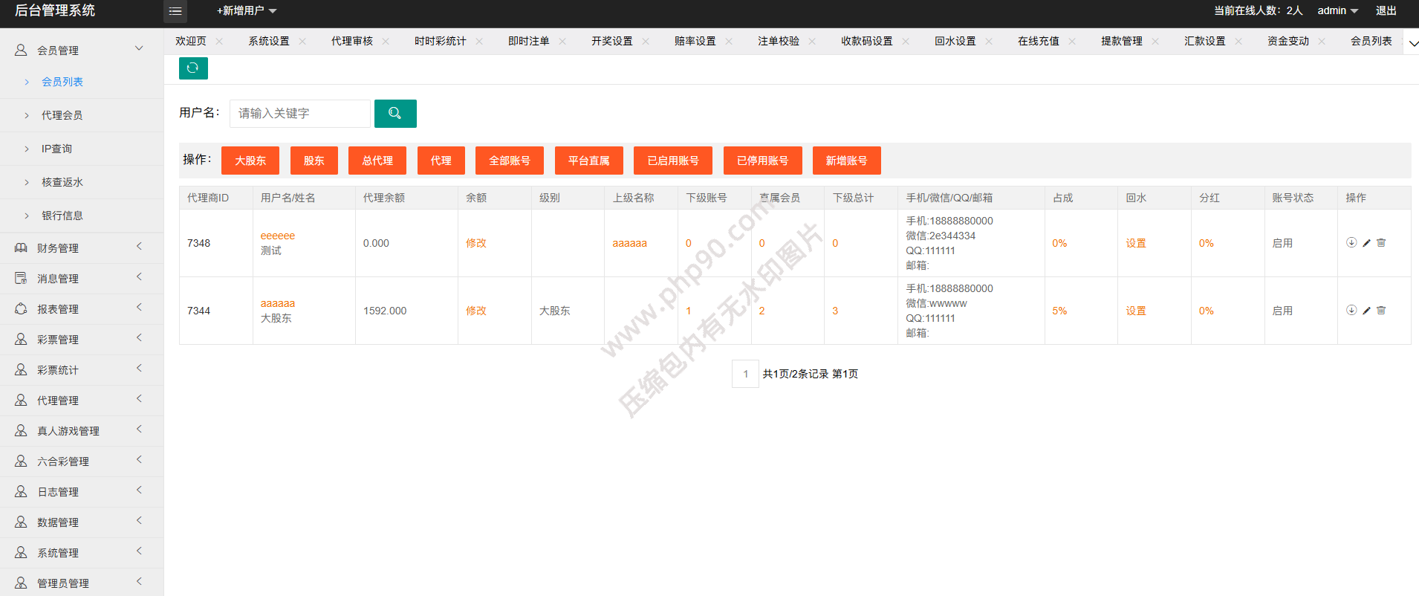Screen dimensions: 1419x596
Task: Select 代理会员 in the sidebar
Action: (62, 115)
